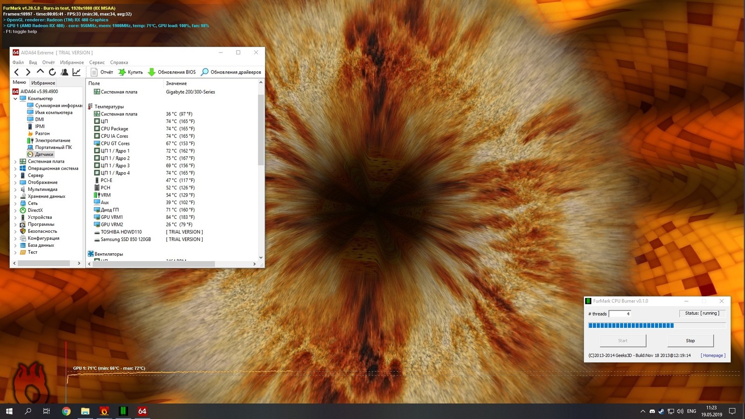Open the Файл menu
The image size is (745, 419).
coord(18,62)
